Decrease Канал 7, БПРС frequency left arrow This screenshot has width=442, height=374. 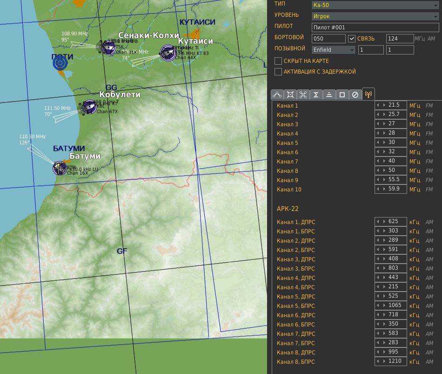378,343
